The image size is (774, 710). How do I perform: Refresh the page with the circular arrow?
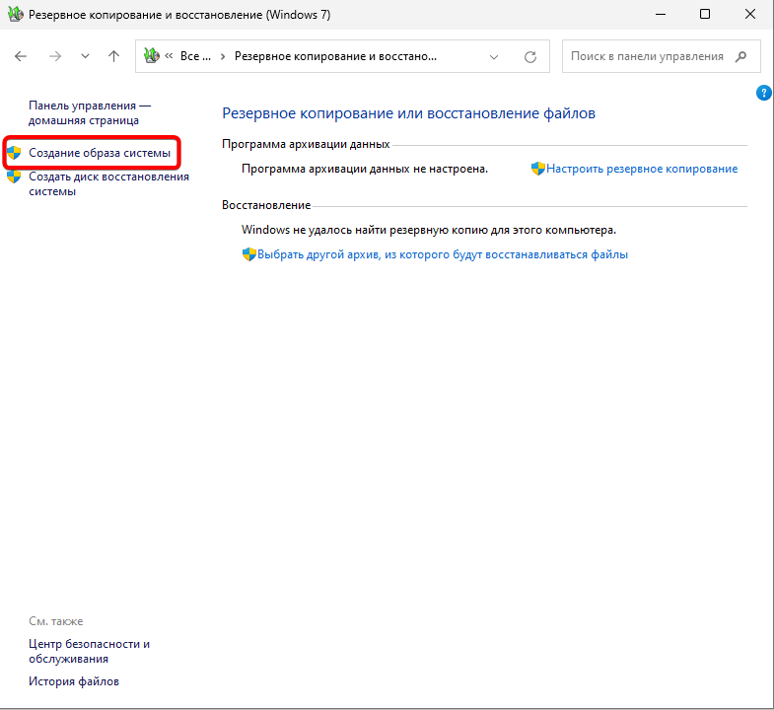coord(530,57)
